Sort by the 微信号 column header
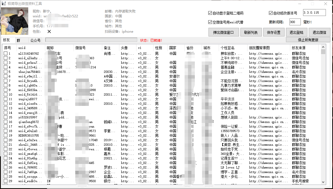This screenshot has width=333, height=189. pos(88,48)
